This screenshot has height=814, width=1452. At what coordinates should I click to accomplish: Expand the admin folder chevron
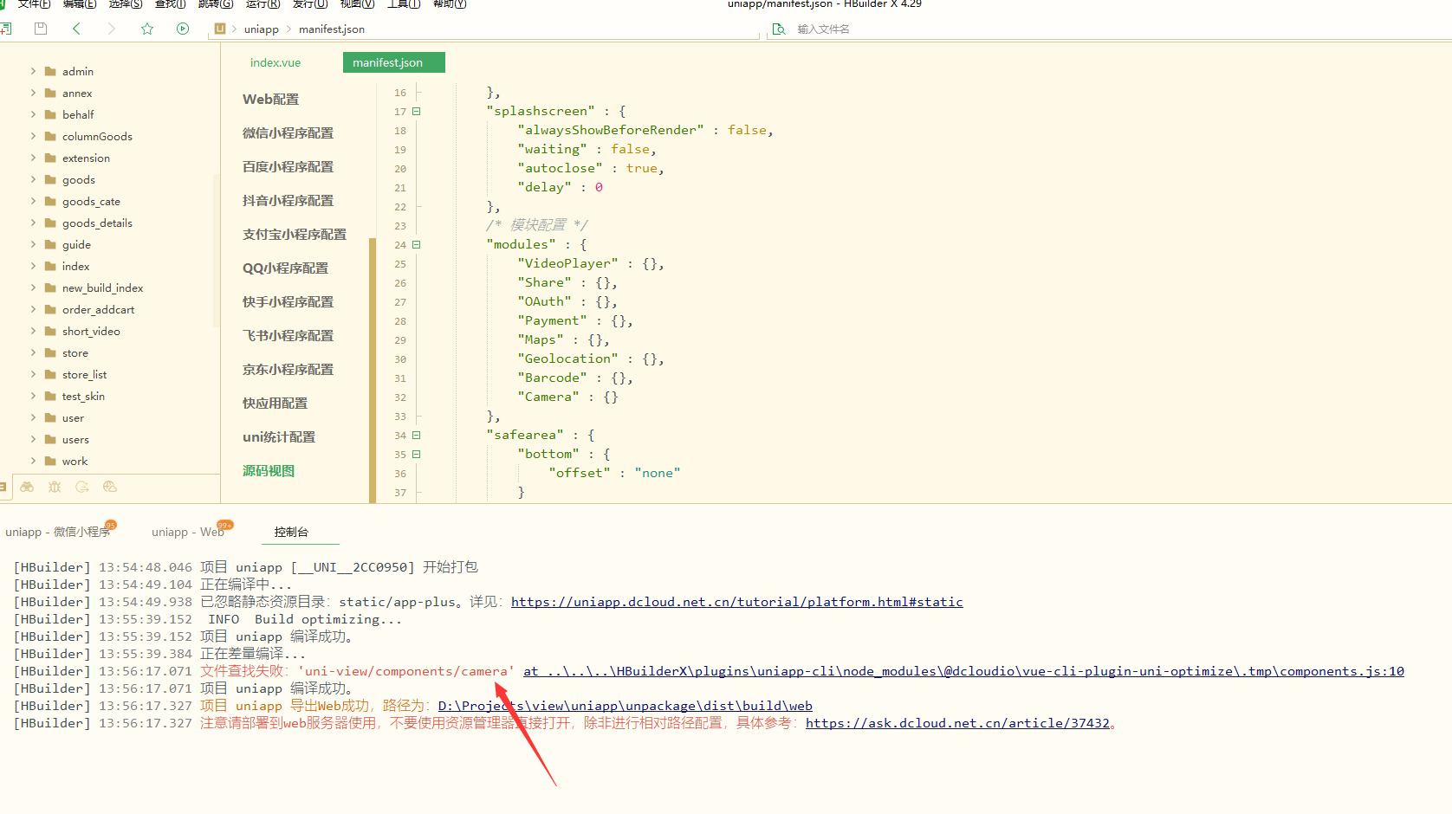33,71
